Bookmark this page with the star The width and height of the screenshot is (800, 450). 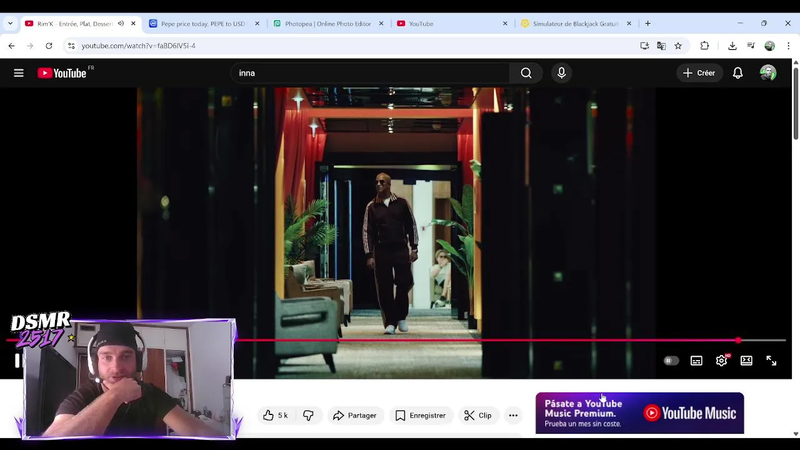click(678, 46)
